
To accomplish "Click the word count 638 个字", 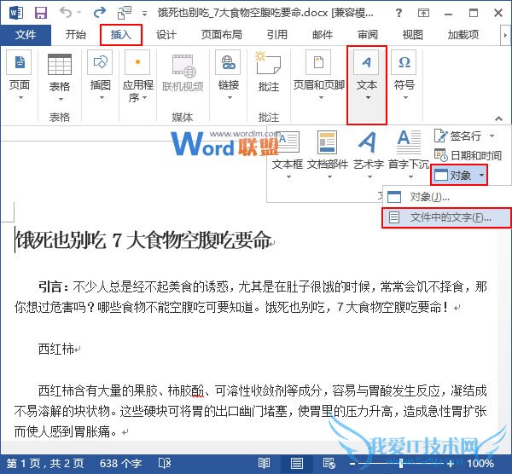I will point(121,464).
